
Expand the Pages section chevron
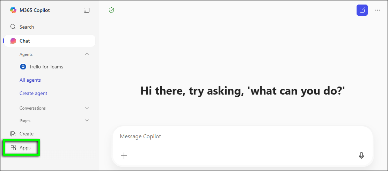pos(87,121)
